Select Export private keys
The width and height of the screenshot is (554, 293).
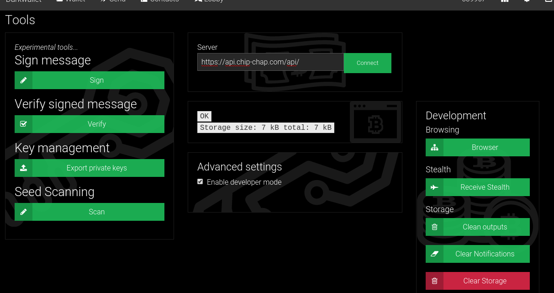pyautogui.click(x=97, y=168)
